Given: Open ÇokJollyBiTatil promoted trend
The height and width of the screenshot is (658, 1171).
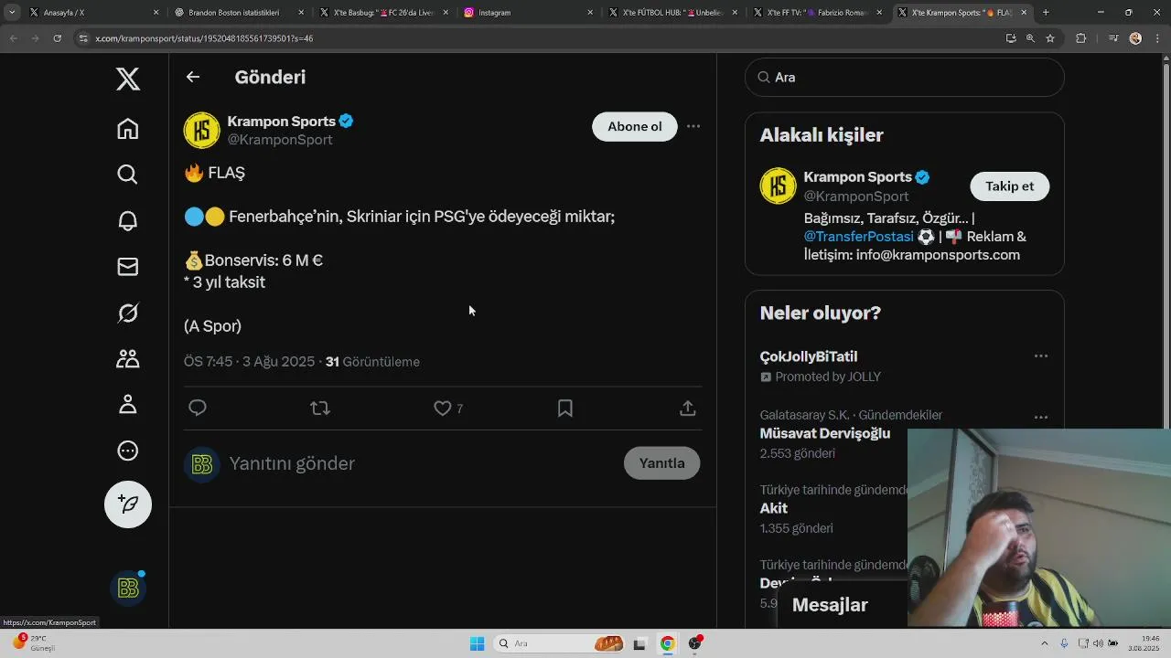Looking at the screenshot, I should click(x=809, y=356).
